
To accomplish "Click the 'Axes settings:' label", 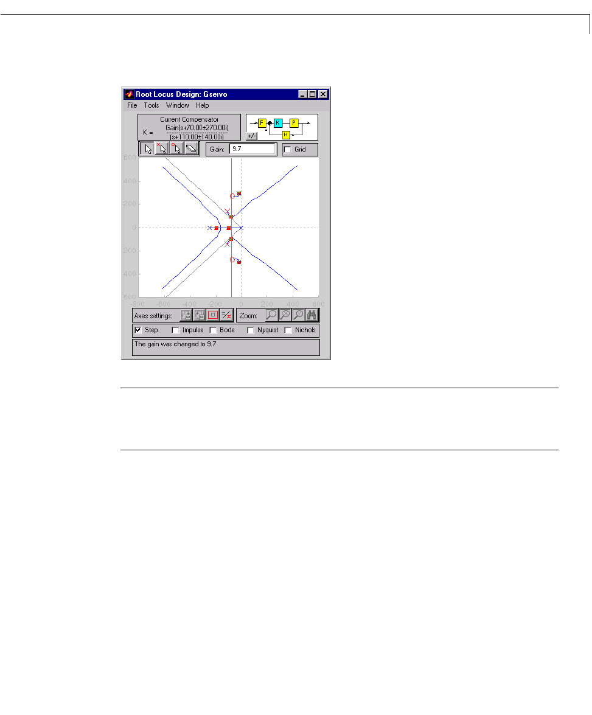I will click(x=153, y=316).
